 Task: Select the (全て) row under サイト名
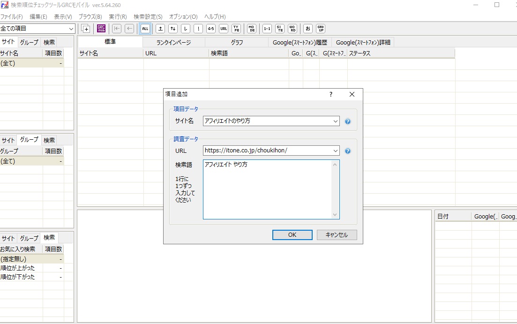pos(32,63)
